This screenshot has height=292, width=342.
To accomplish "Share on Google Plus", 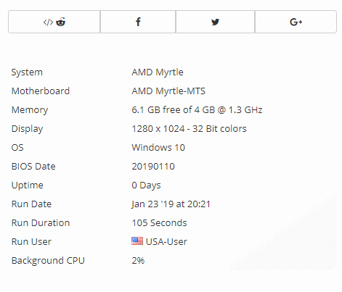I will pos(296,22).
